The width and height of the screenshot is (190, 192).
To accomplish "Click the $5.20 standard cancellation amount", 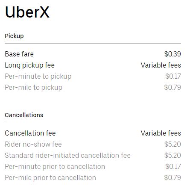I will click(x=172, y=155).
